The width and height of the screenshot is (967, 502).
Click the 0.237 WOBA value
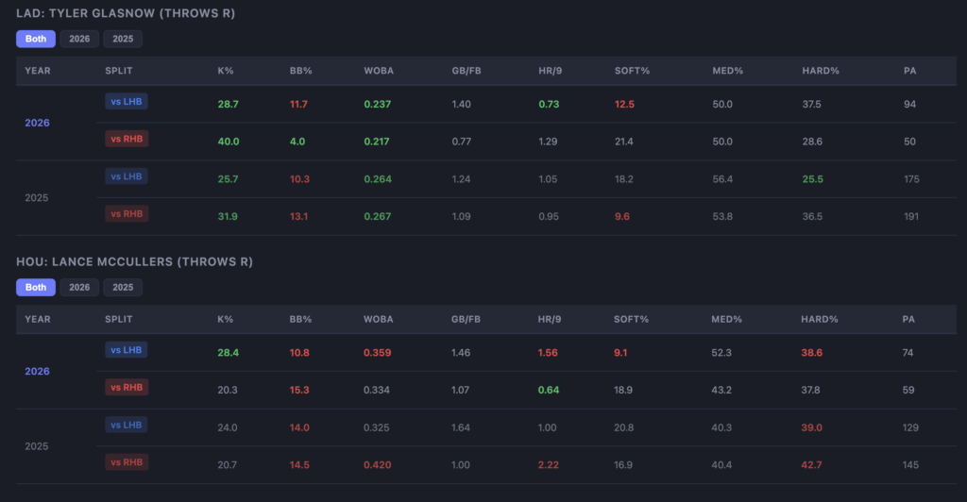(378, 104)
